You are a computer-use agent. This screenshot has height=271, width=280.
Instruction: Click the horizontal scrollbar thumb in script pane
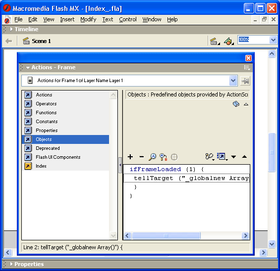pos(166,235)
